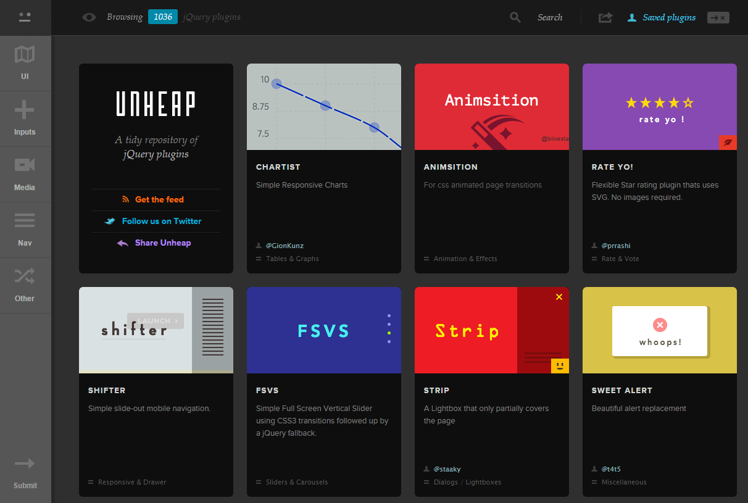Click the Unheap face logo icon

pyautogui.click(x=25, y=17)
